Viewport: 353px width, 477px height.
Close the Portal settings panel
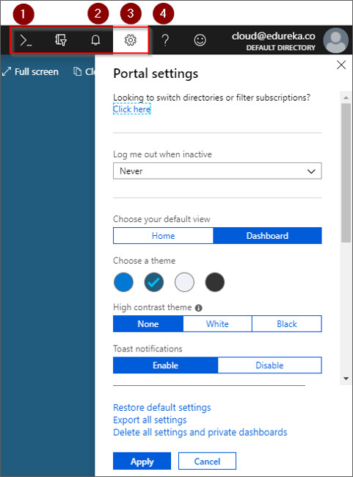coord(341,65)
